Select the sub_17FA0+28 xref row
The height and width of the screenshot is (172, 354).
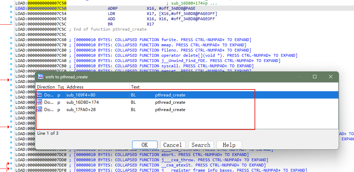coord(187,109)
